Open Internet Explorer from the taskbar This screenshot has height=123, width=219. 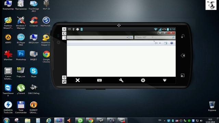[x=49, y=120]
